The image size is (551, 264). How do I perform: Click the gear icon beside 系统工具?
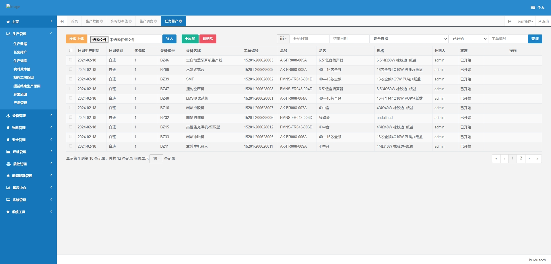point(8,212)
